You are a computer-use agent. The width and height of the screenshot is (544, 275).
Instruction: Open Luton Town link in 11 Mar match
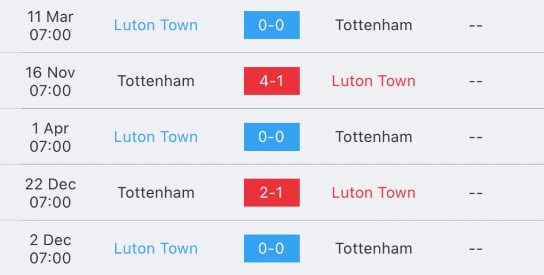(x=156, y=25)
